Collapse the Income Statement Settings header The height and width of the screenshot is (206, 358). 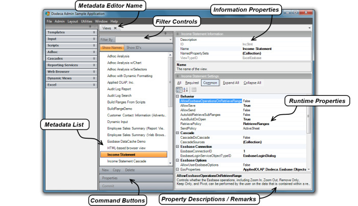(177, 76)
